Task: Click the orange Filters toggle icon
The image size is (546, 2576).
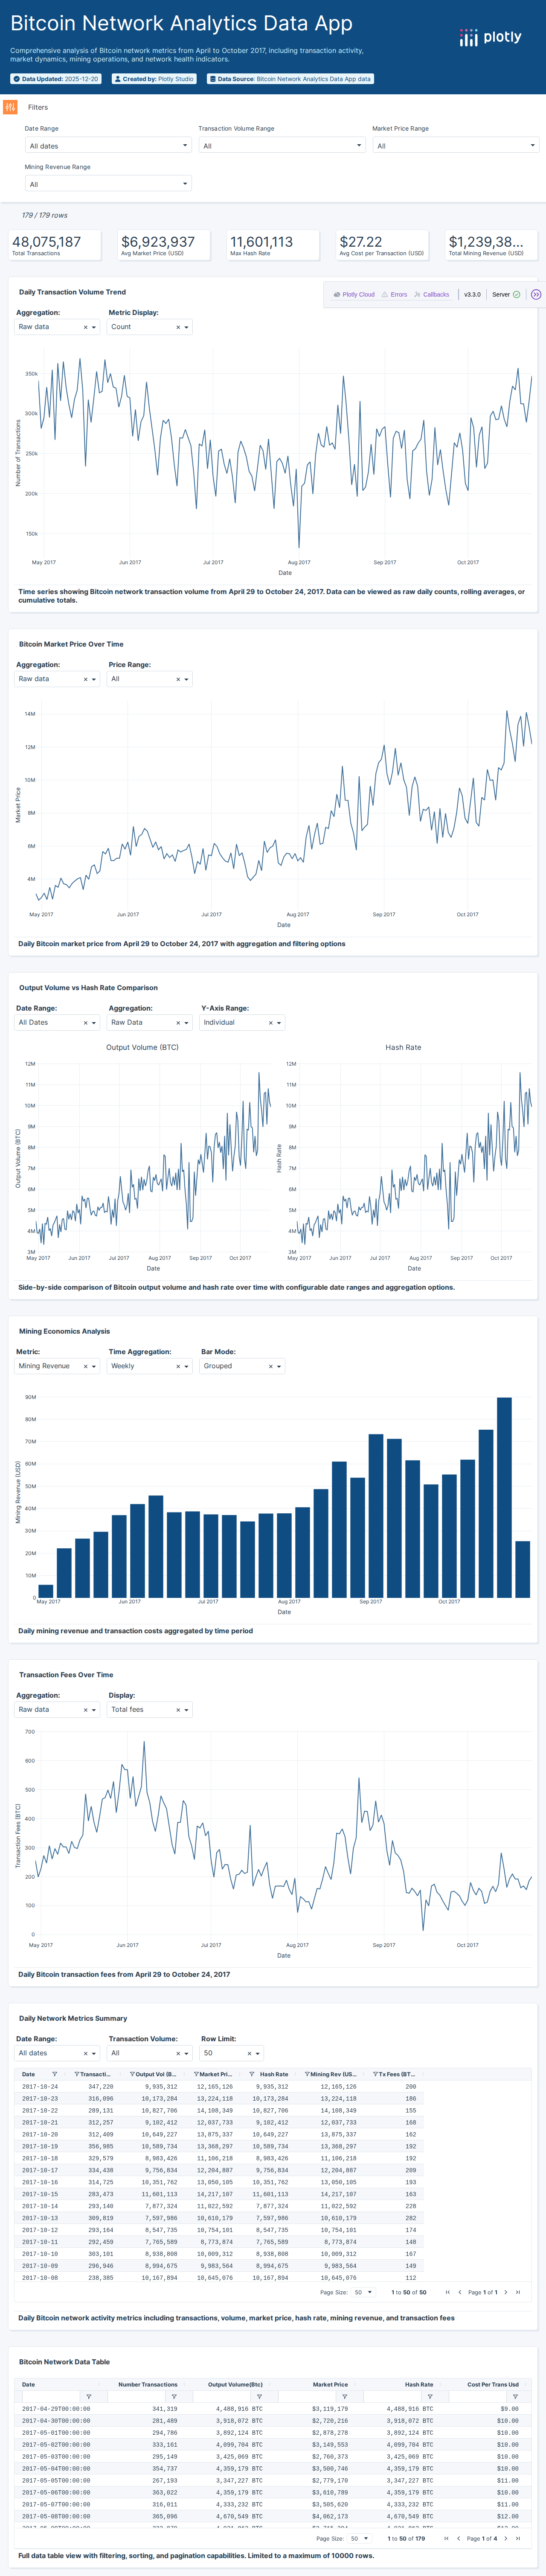Action: click(x=10, y=107)
